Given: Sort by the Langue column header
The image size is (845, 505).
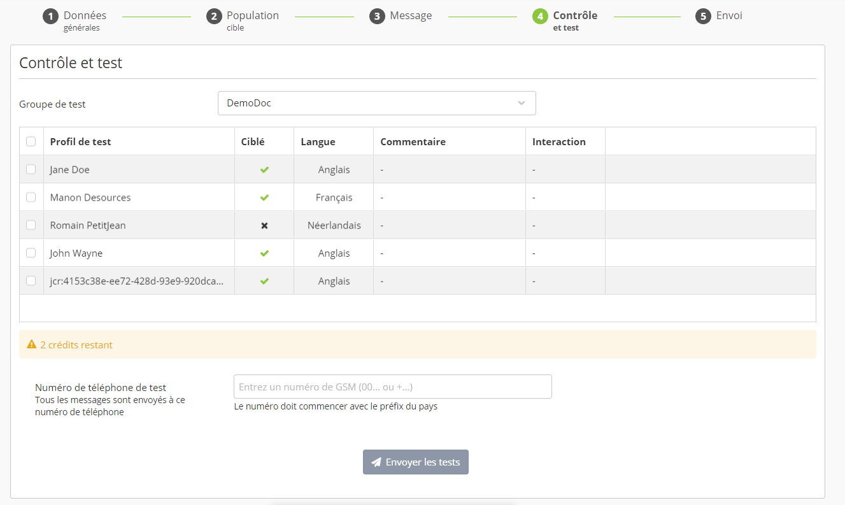Looking at the screenshot, I should [x=318, y=142].
